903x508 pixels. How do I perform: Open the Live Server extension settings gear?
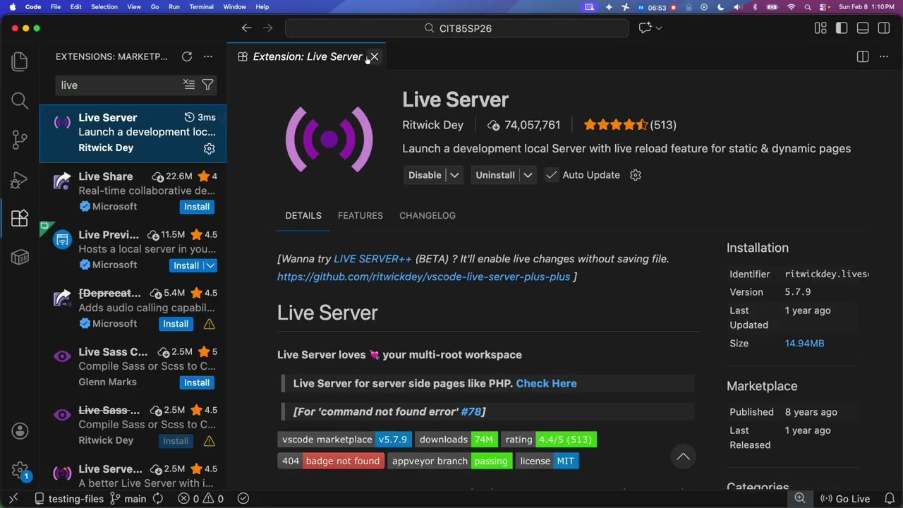point(636,175)
